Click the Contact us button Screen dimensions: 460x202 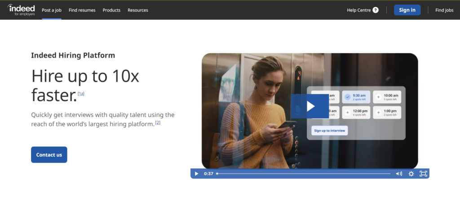49,155
